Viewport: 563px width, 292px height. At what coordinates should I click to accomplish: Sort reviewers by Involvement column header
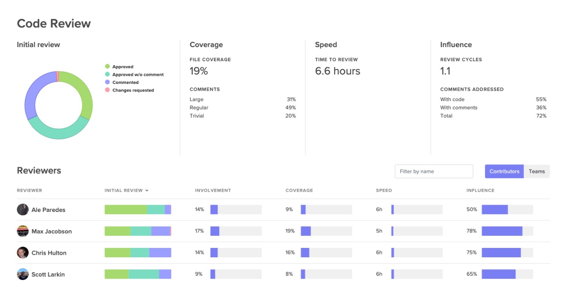click(213, 191)
